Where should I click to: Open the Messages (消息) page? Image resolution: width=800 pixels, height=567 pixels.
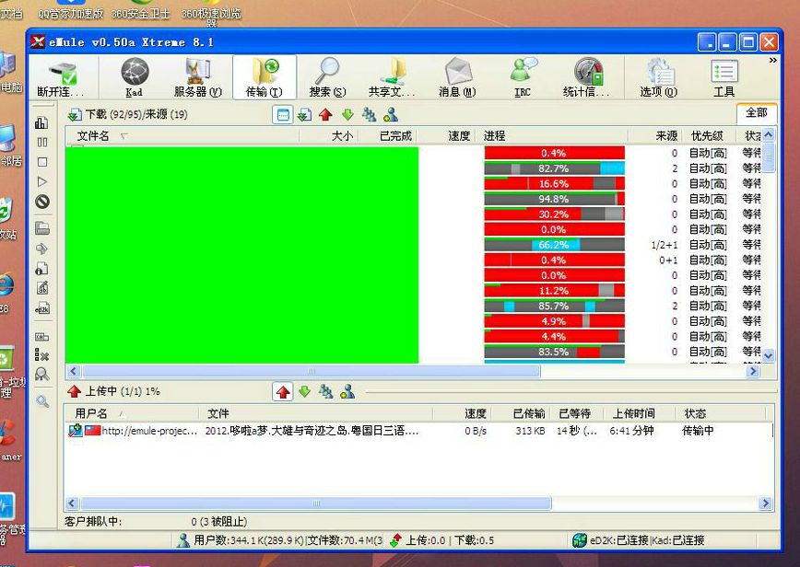(457, 77)
